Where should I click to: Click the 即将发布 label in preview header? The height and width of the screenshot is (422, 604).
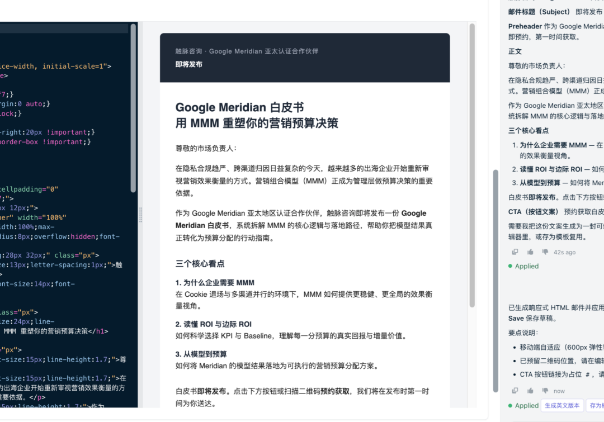pos(189,64)
